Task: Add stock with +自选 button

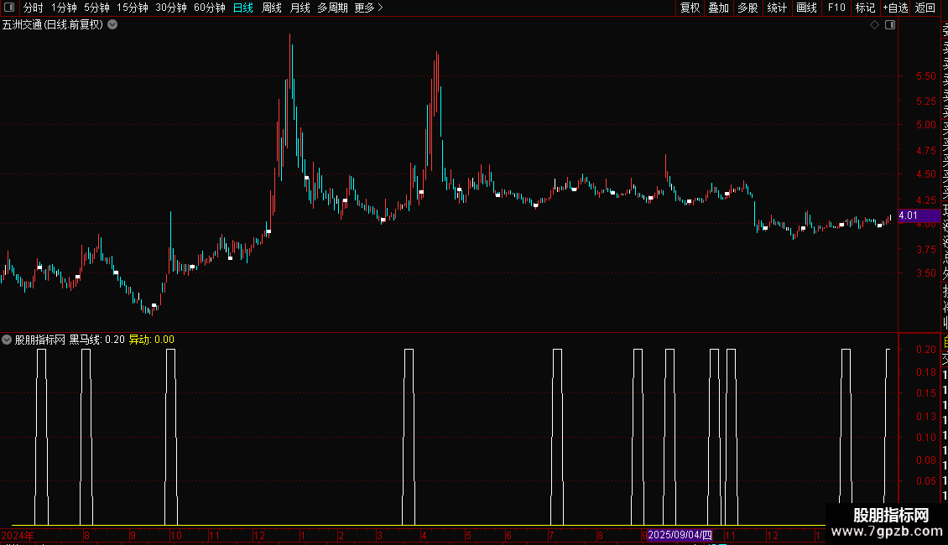Action: 895,8
